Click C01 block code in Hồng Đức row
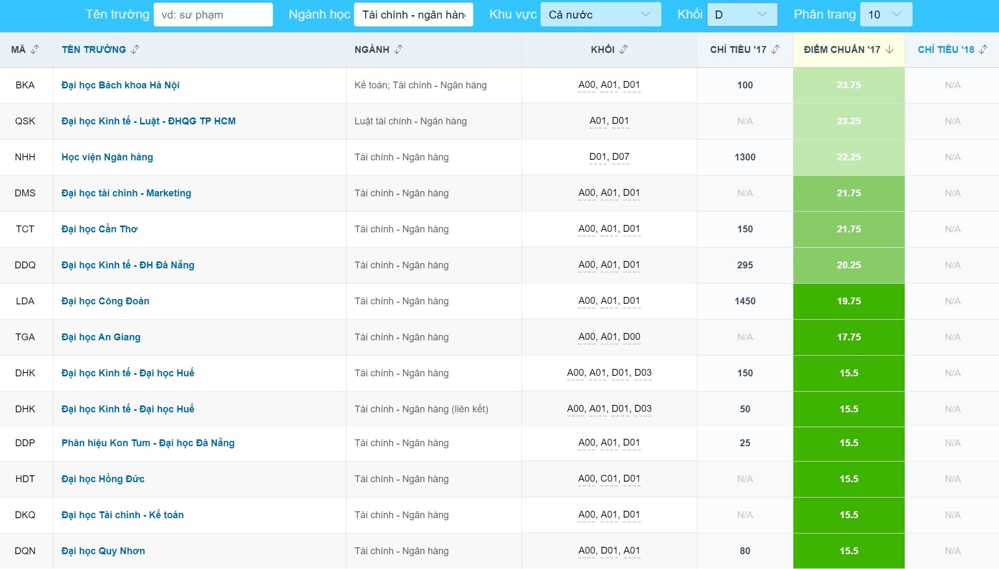Image resolution: width=999 pixels, height=569 pixels. pos(609,478)
